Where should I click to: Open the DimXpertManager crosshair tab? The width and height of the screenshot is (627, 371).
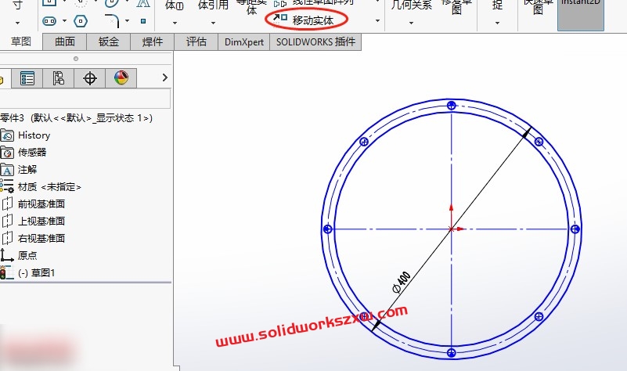pos(89,78)
